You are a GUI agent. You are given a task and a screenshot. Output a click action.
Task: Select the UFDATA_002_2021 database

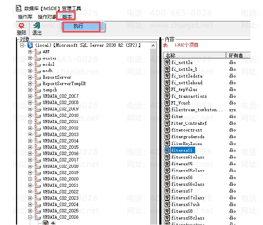(61, 185)
